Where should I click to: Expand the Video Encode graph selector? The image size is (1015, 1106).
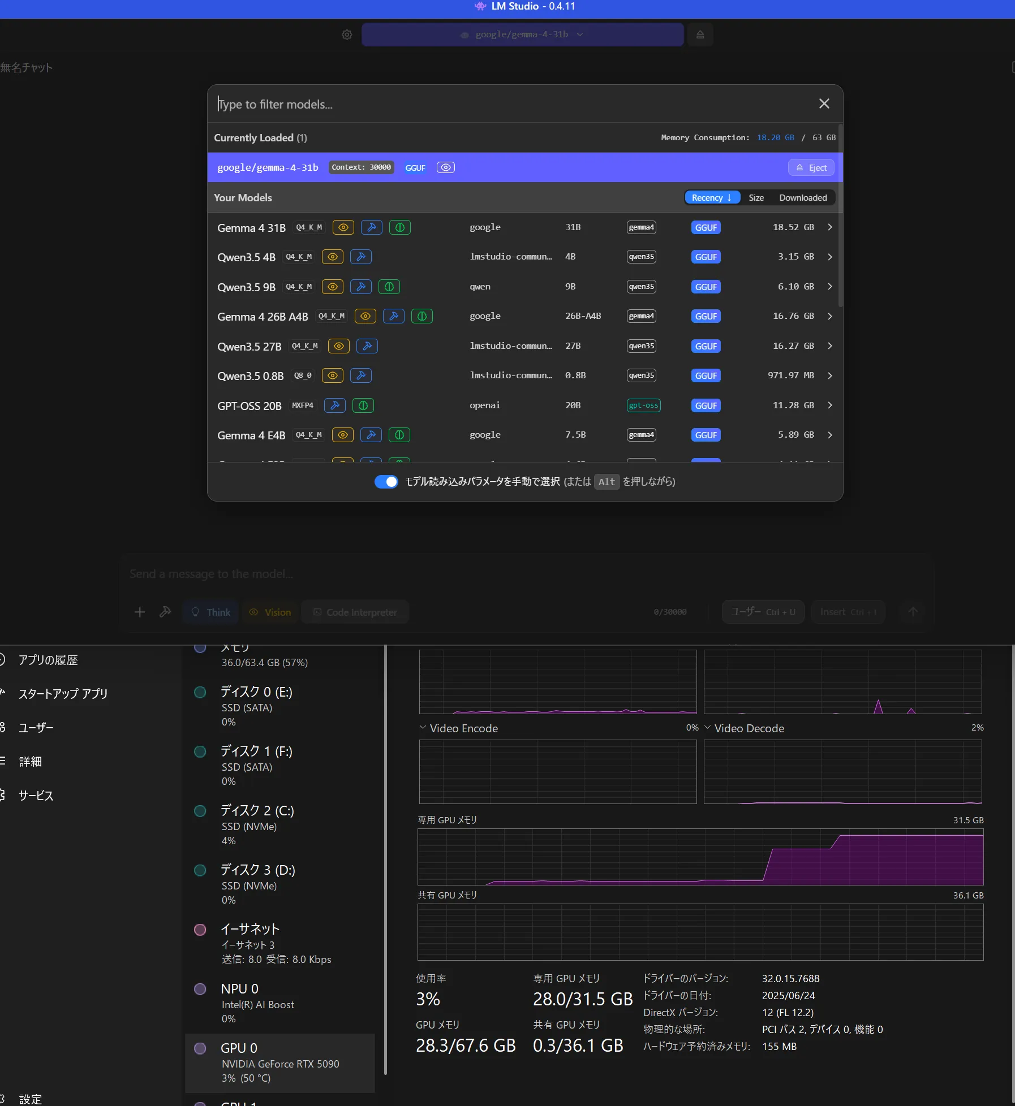423,728
